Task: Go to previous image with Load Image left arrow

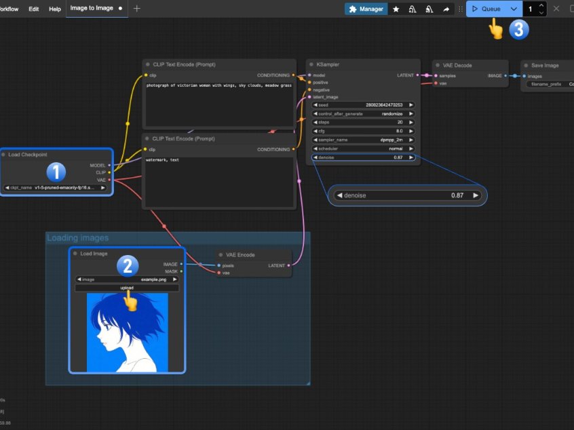Action: click(x=79, y=279)
